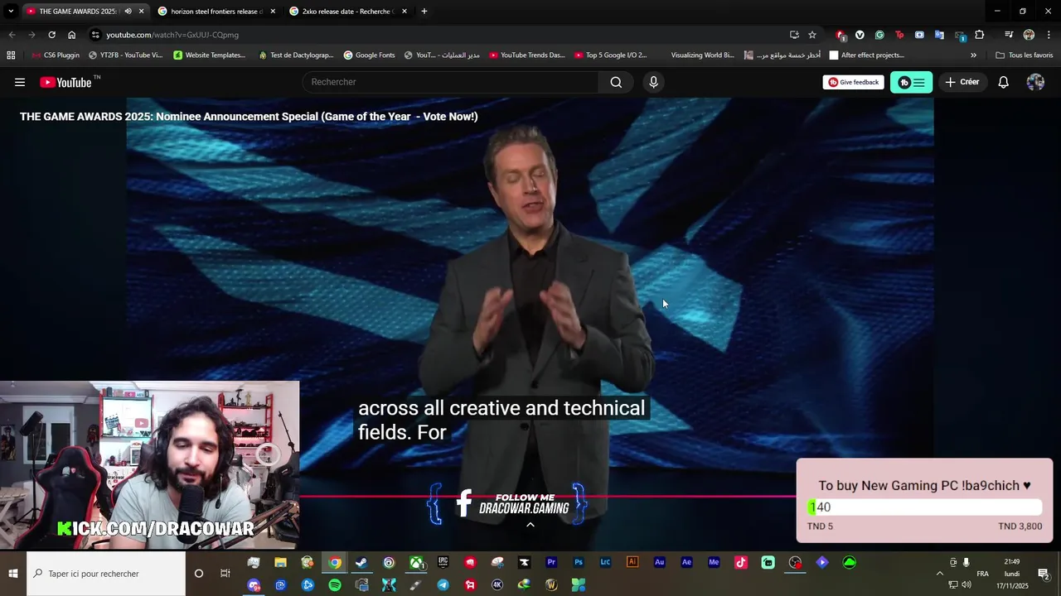Click the youtube.com address bar URL
The height and width of the screenshot is (596, 1061).
pos(172,35)
